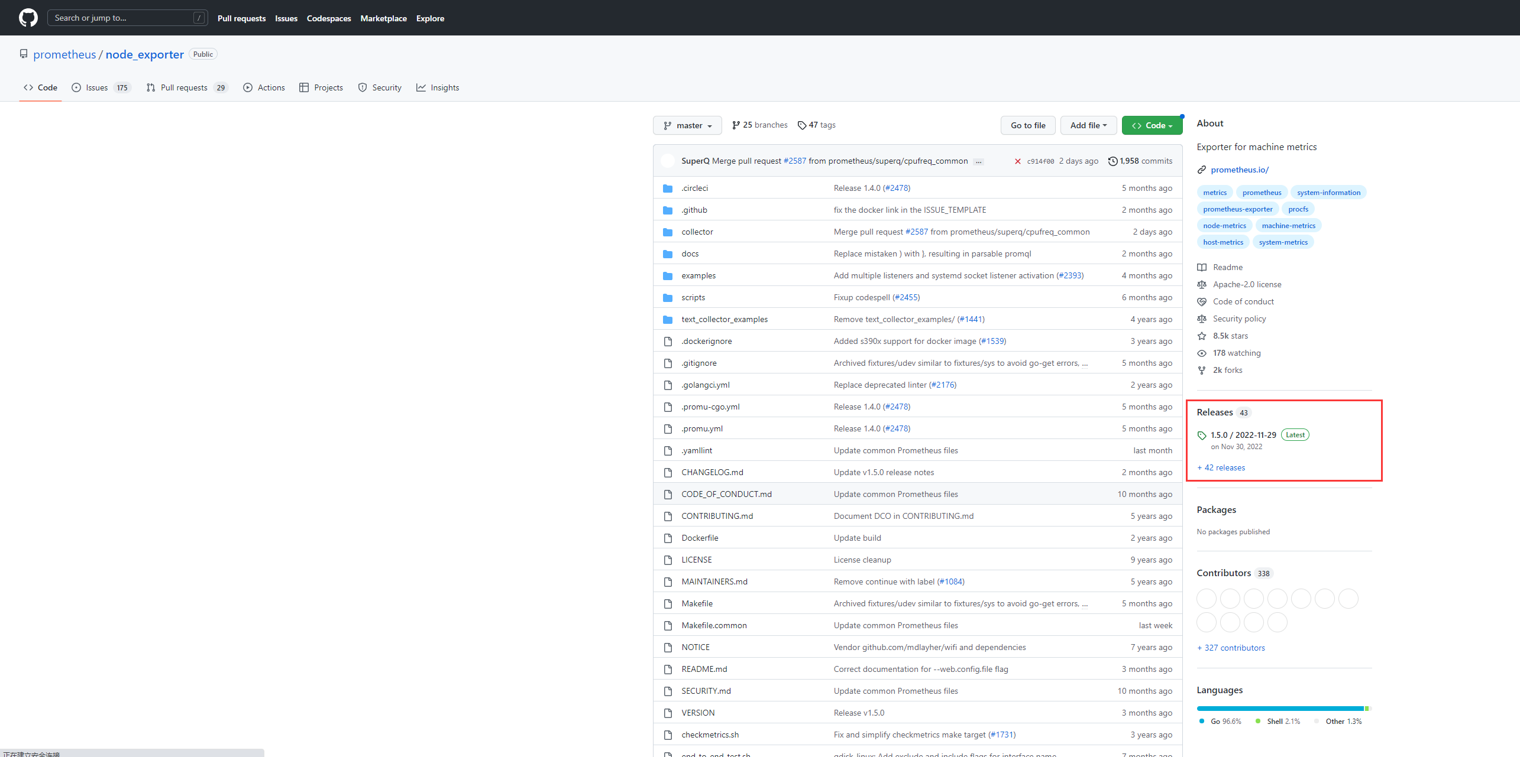Click the first contributor avatar
The width and height of the screenshot is (1520, 757).
(1206, 599)
